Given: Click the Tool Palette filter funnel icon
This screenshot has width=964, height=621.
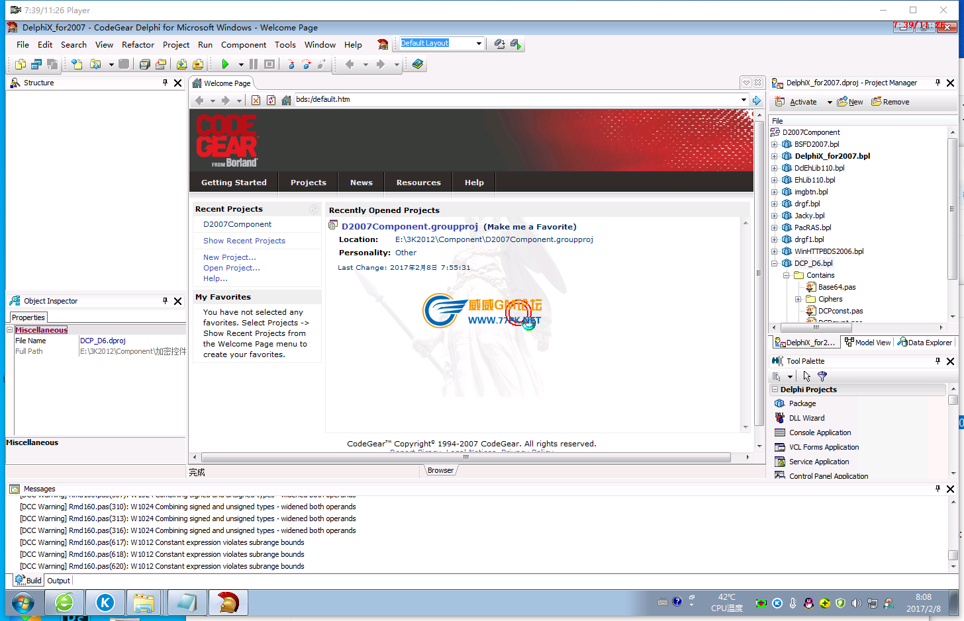Looking at the screenshot, I should (822, 376).
